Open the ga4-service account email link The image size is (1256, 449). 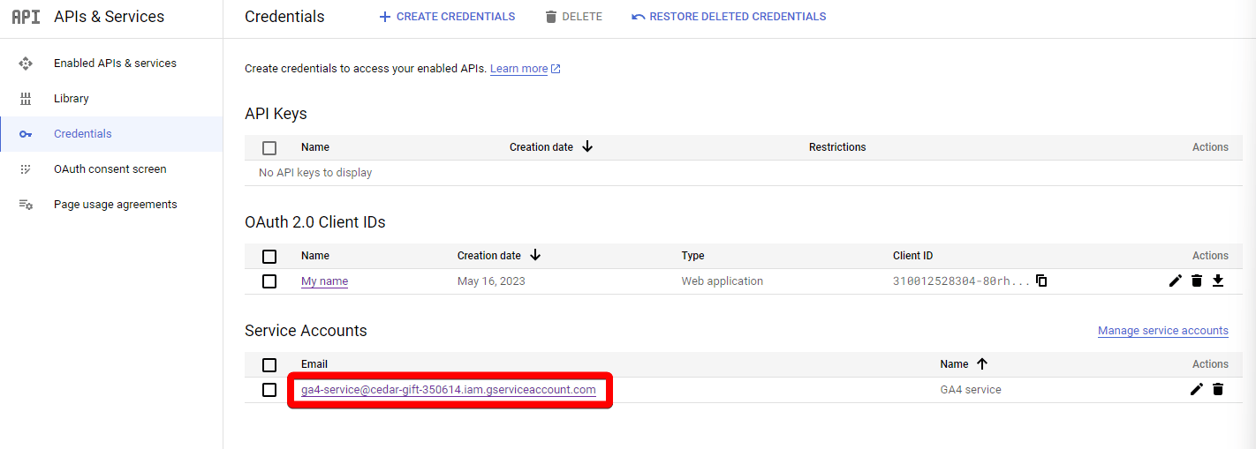pos(449,390)
